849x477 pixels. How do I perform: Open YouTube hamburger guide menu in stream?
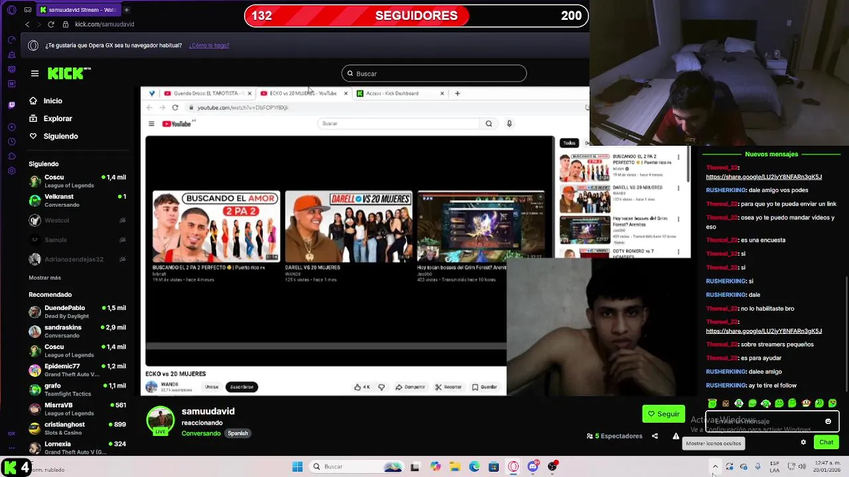pyautogui.click(x=151, y=124)
